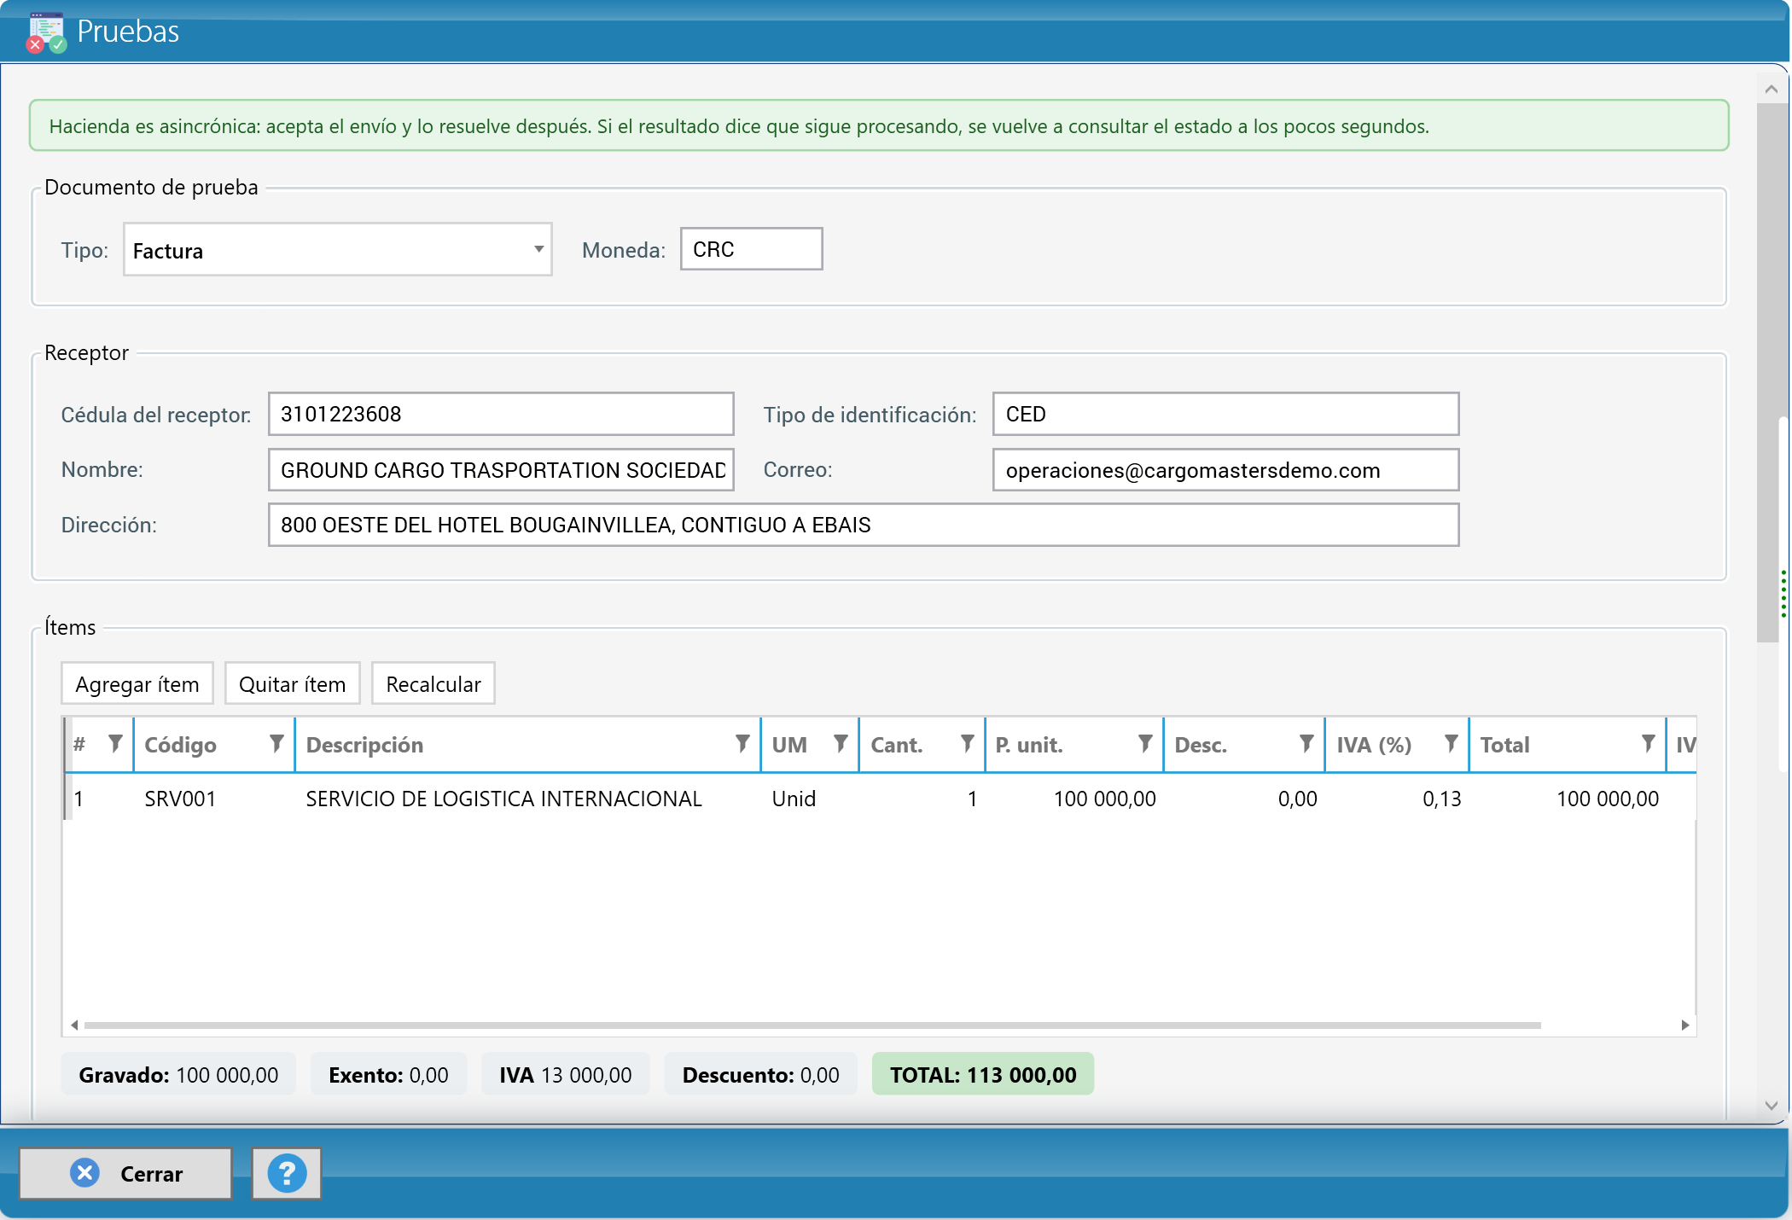Click the TOTAL: 113 000,00 badge
The height and width of the screenshot is (1220, 1792).
983,1075
